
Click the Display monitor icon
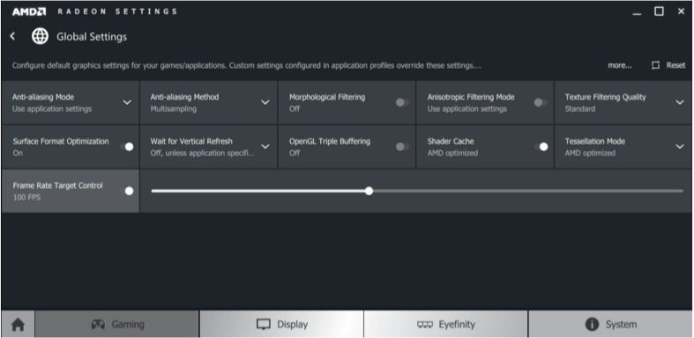[x=264, y=324]
